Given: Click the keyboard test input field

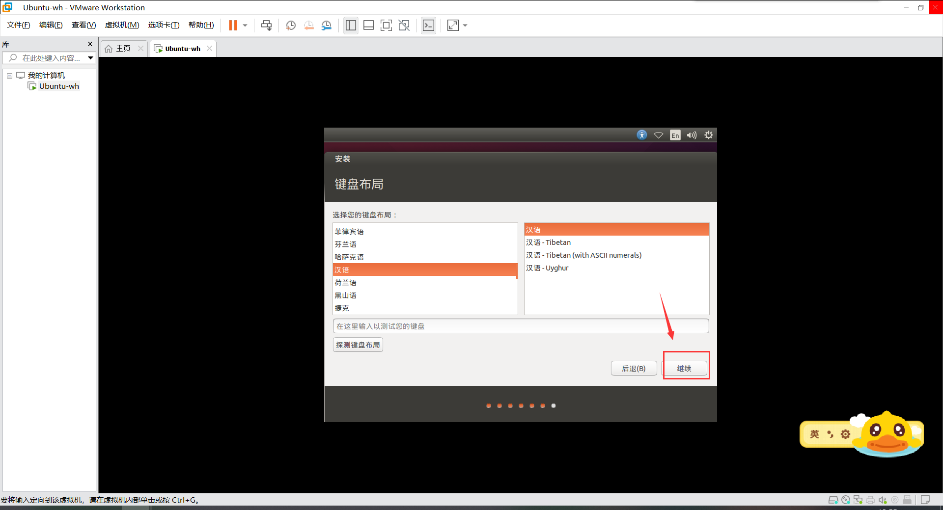Looking at the screenshot, I should pos(521,326).
